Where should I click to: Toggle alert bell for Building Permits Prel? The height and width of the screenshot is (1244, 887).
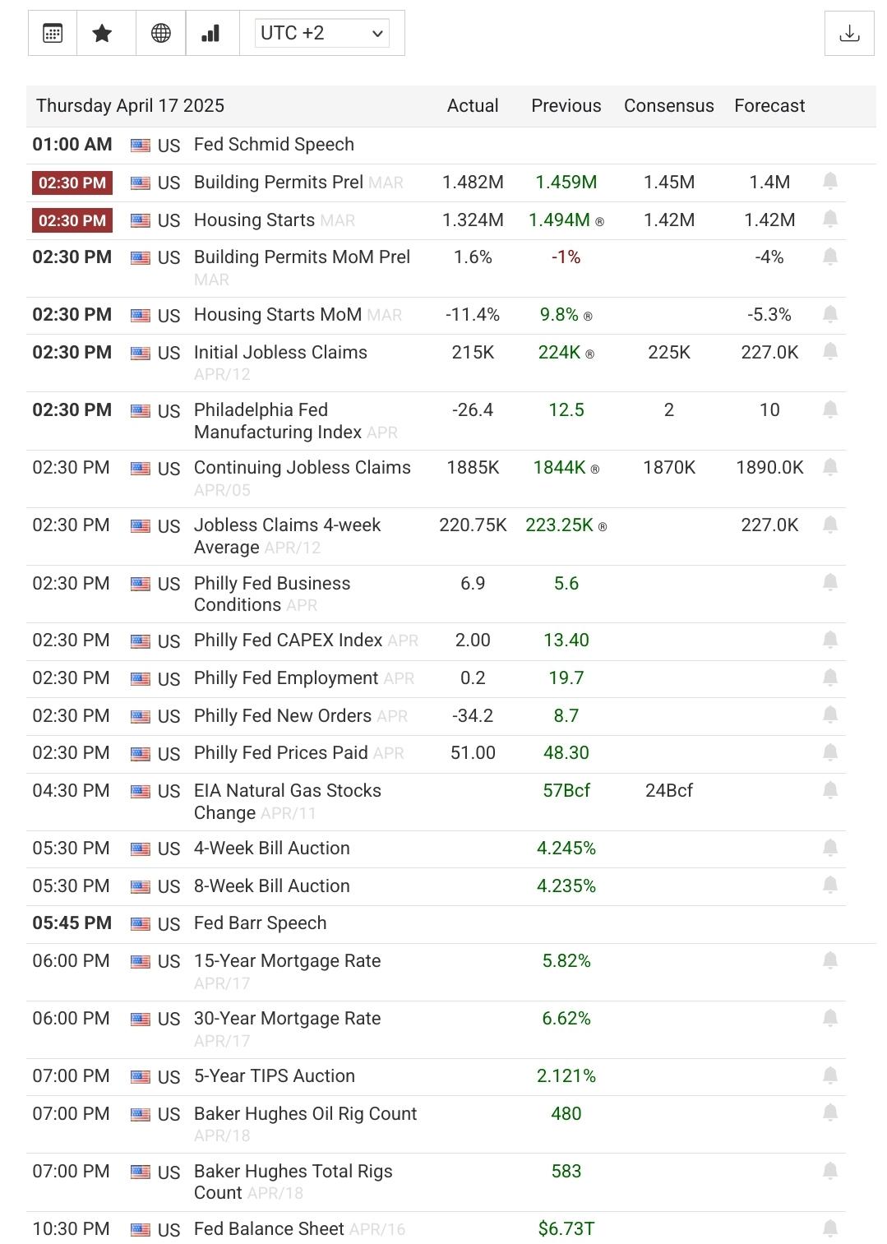pyautogui.click(x=830, y=182)
